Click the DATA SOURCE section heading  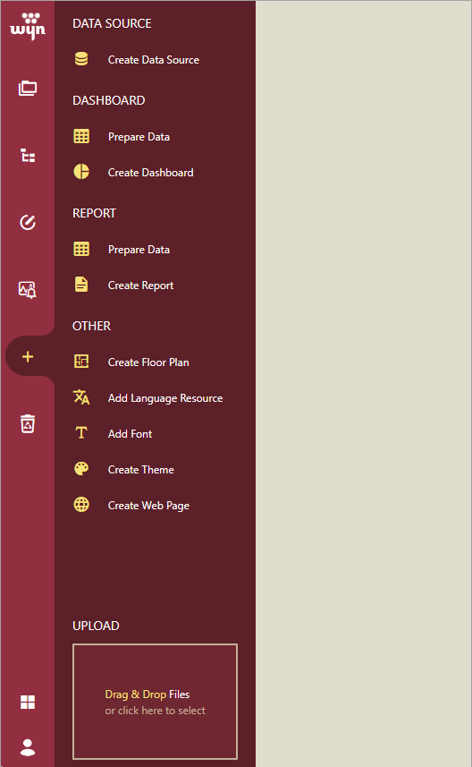click(112, 23)
